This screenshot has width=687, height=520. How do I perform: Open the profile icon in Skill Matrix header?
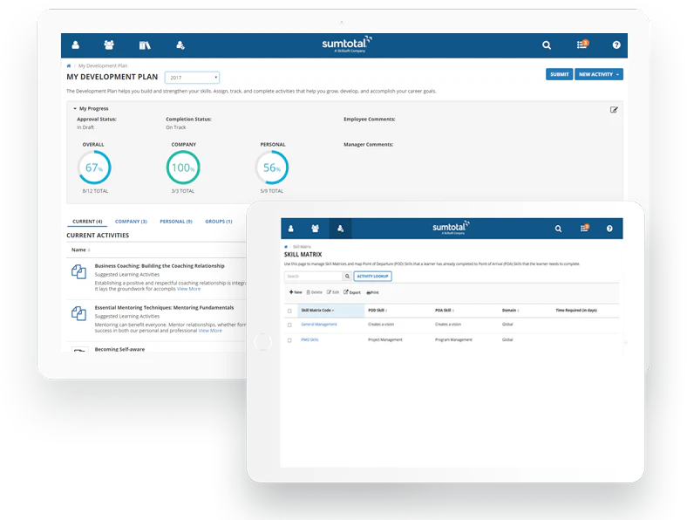tap(291, 229)
